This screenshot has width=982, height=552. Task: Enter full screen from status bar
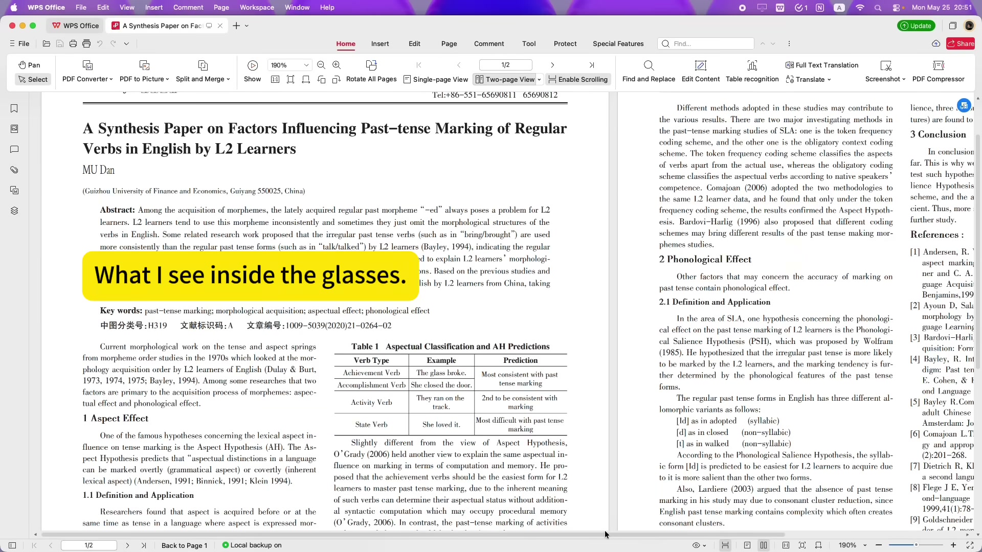click(x=970, y=545)
